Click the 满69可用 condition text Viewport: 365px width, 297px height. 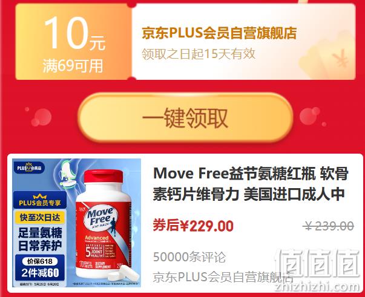(73, 66)
